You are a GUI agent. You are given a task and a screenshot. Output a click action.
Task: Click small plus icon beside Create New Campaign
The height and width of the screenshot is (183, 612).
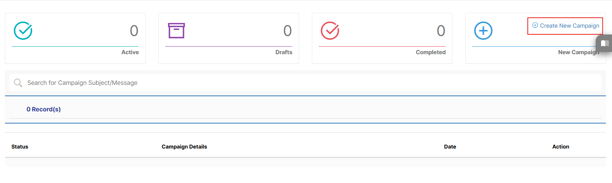535,25
